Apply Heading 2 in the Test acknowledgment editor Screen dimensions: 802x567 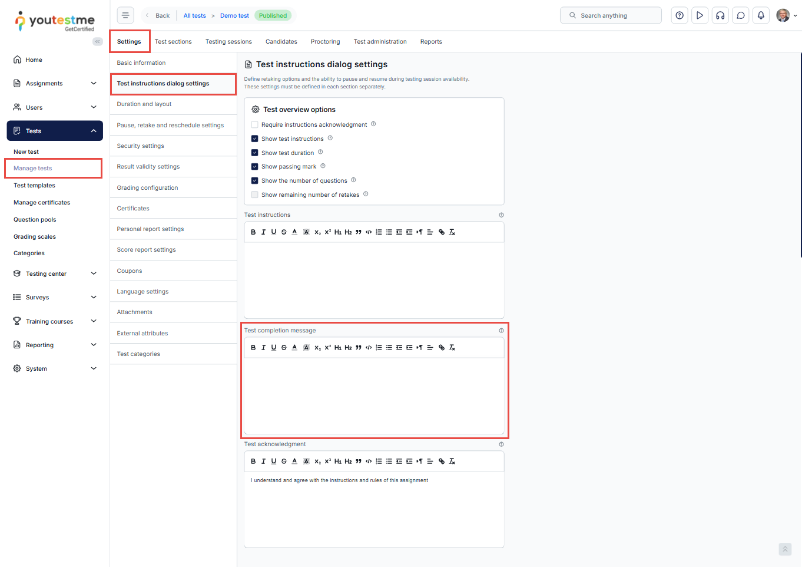click(348, 461)
